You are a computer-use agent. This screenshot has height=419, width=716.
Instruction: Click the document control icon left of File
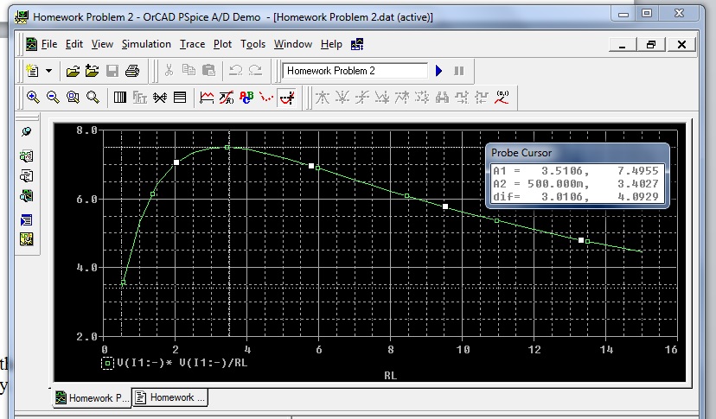(31, 44)
